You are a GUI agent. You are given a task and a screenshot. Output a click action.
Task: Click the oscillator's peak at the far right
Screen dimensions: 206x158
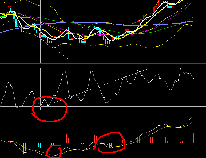[x=181, y=69]
